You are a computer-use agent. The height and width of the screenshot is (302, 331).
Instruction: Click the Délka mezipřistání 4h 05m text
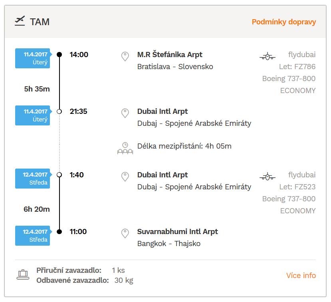[184, 146]
